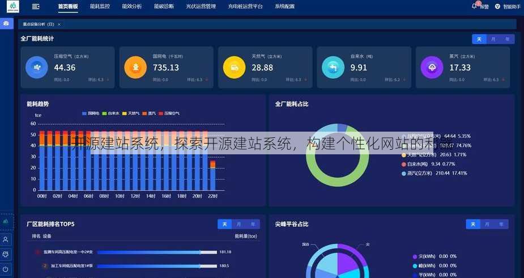Image resolution: width=524 pixels, height=278 pixels.
Task: Click the green chart icon in the left sidebar
Action: [x=6, y=221]
